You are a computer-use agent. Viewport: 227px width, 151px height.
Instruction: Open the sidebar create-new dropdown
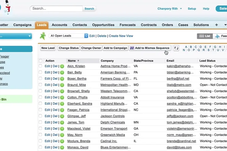click(16, 36)
